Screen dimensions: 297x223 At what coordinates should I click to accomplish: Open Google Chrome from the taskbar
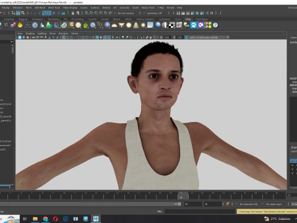click(46, 219)
